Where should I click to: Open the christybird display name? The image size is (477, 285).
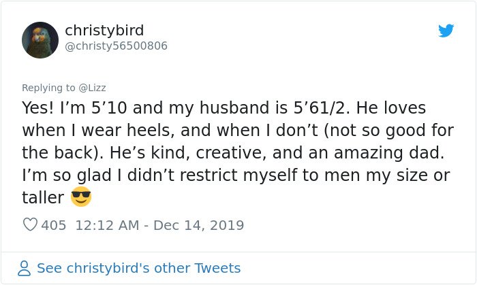coord(104,30)
